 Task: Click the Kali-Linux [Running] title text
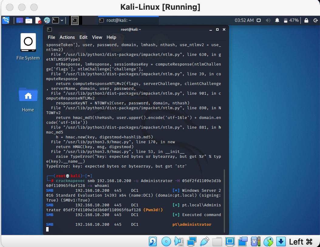pyautogui.click(x=160, y=7)
